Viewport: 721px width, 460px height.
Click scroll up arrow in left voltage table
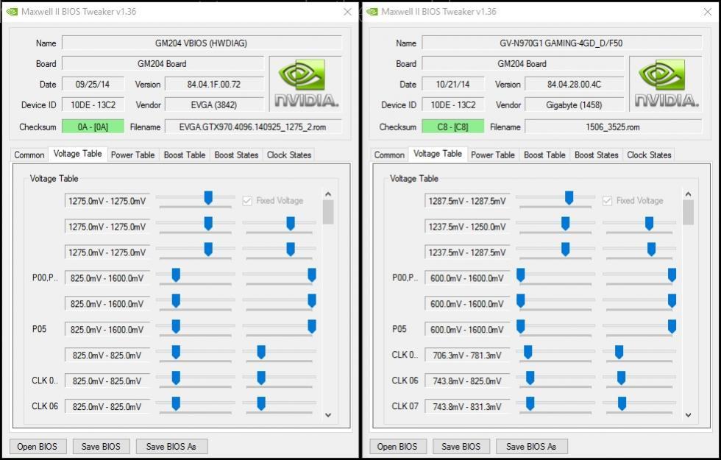328,194
